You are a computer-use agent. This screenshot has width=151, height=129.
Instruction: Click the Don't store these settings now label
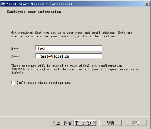click(x=44, y=83)
